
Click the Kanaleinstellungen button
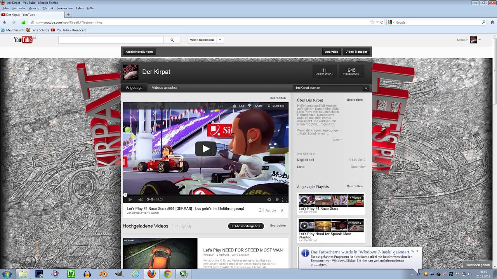[x=139, y=52]
